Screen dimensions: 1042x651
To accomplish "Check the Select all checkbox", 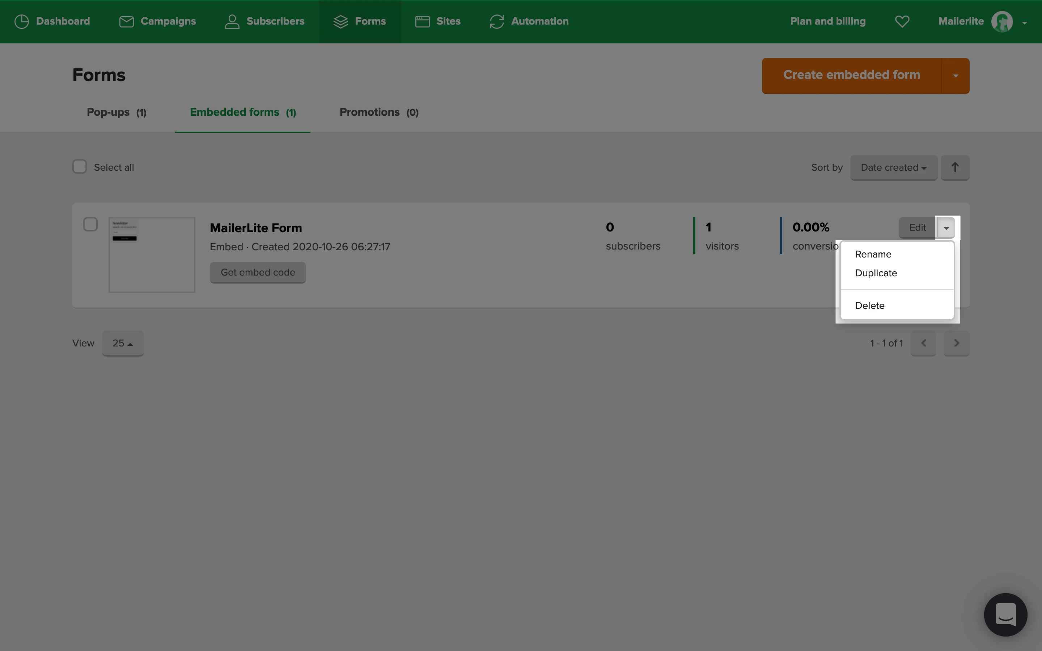I will 80,167.
